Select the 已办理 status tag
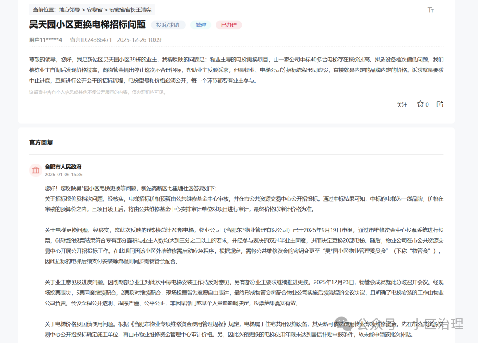The image size is (478, 343). [x=229, y=25]
